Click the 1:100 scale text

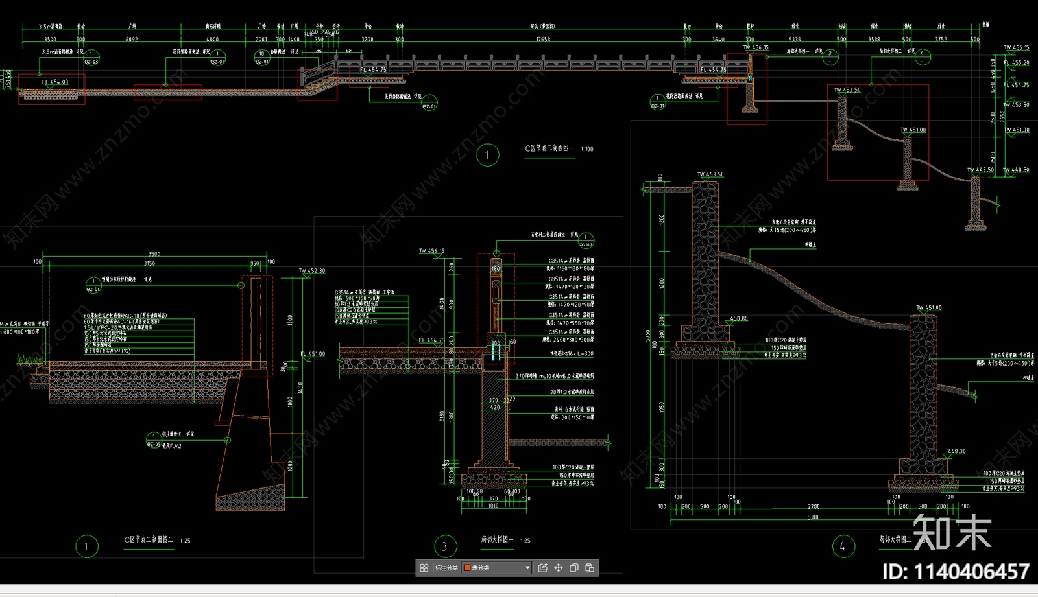[587, 149]
